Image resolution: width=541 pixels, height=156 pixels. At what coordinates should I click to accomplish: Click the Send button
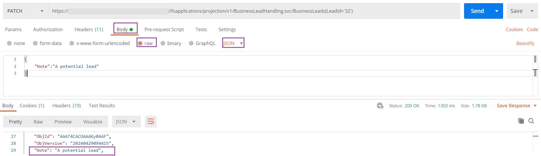pyautogui.click(x=477, y=11)
